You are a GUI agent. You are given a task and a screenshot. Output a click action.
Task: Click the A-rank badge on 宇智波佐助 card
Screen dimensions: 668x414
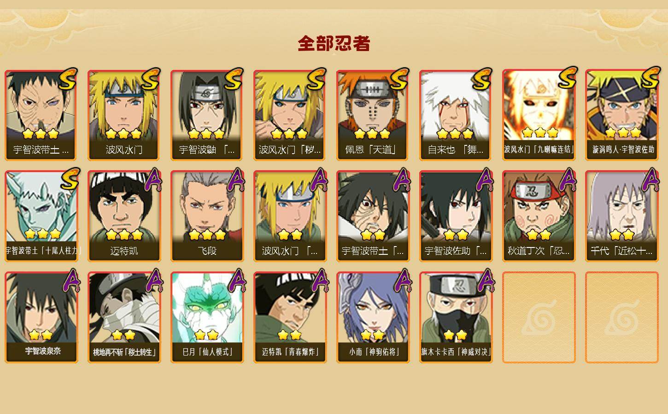tap(485, 179)
